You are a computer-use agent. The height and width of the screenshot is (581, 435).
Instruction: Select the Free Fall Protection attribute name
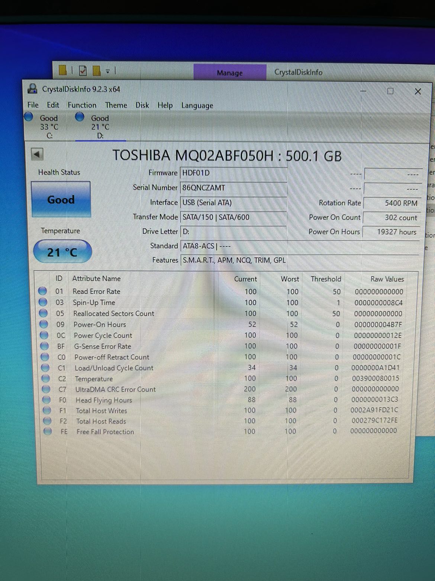(105, 432)
